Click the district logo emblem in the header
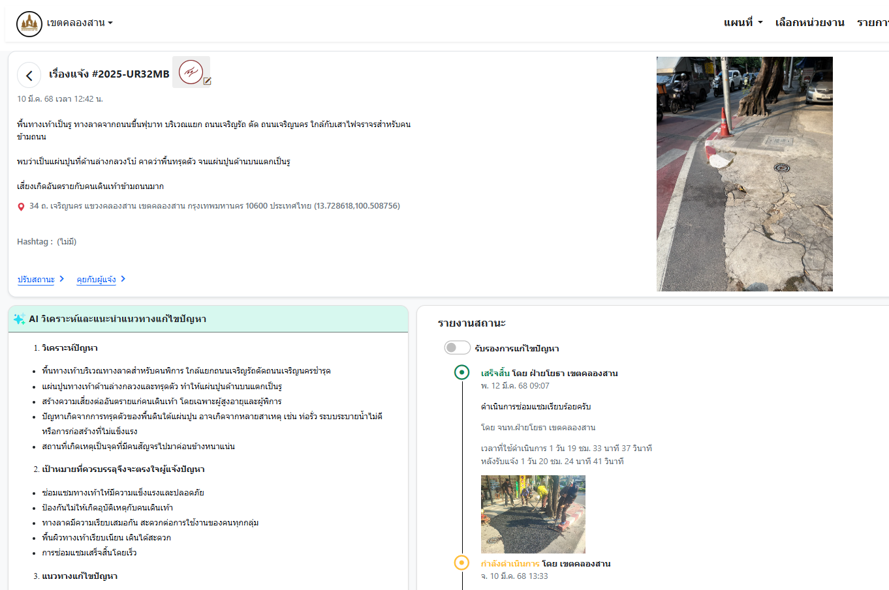889x590 pixels. pyautogui.click(x=29, y=24)
